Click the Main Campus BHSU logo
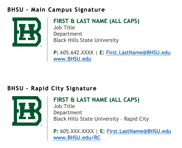Viewport: 182px width, 148px height. 27,32
